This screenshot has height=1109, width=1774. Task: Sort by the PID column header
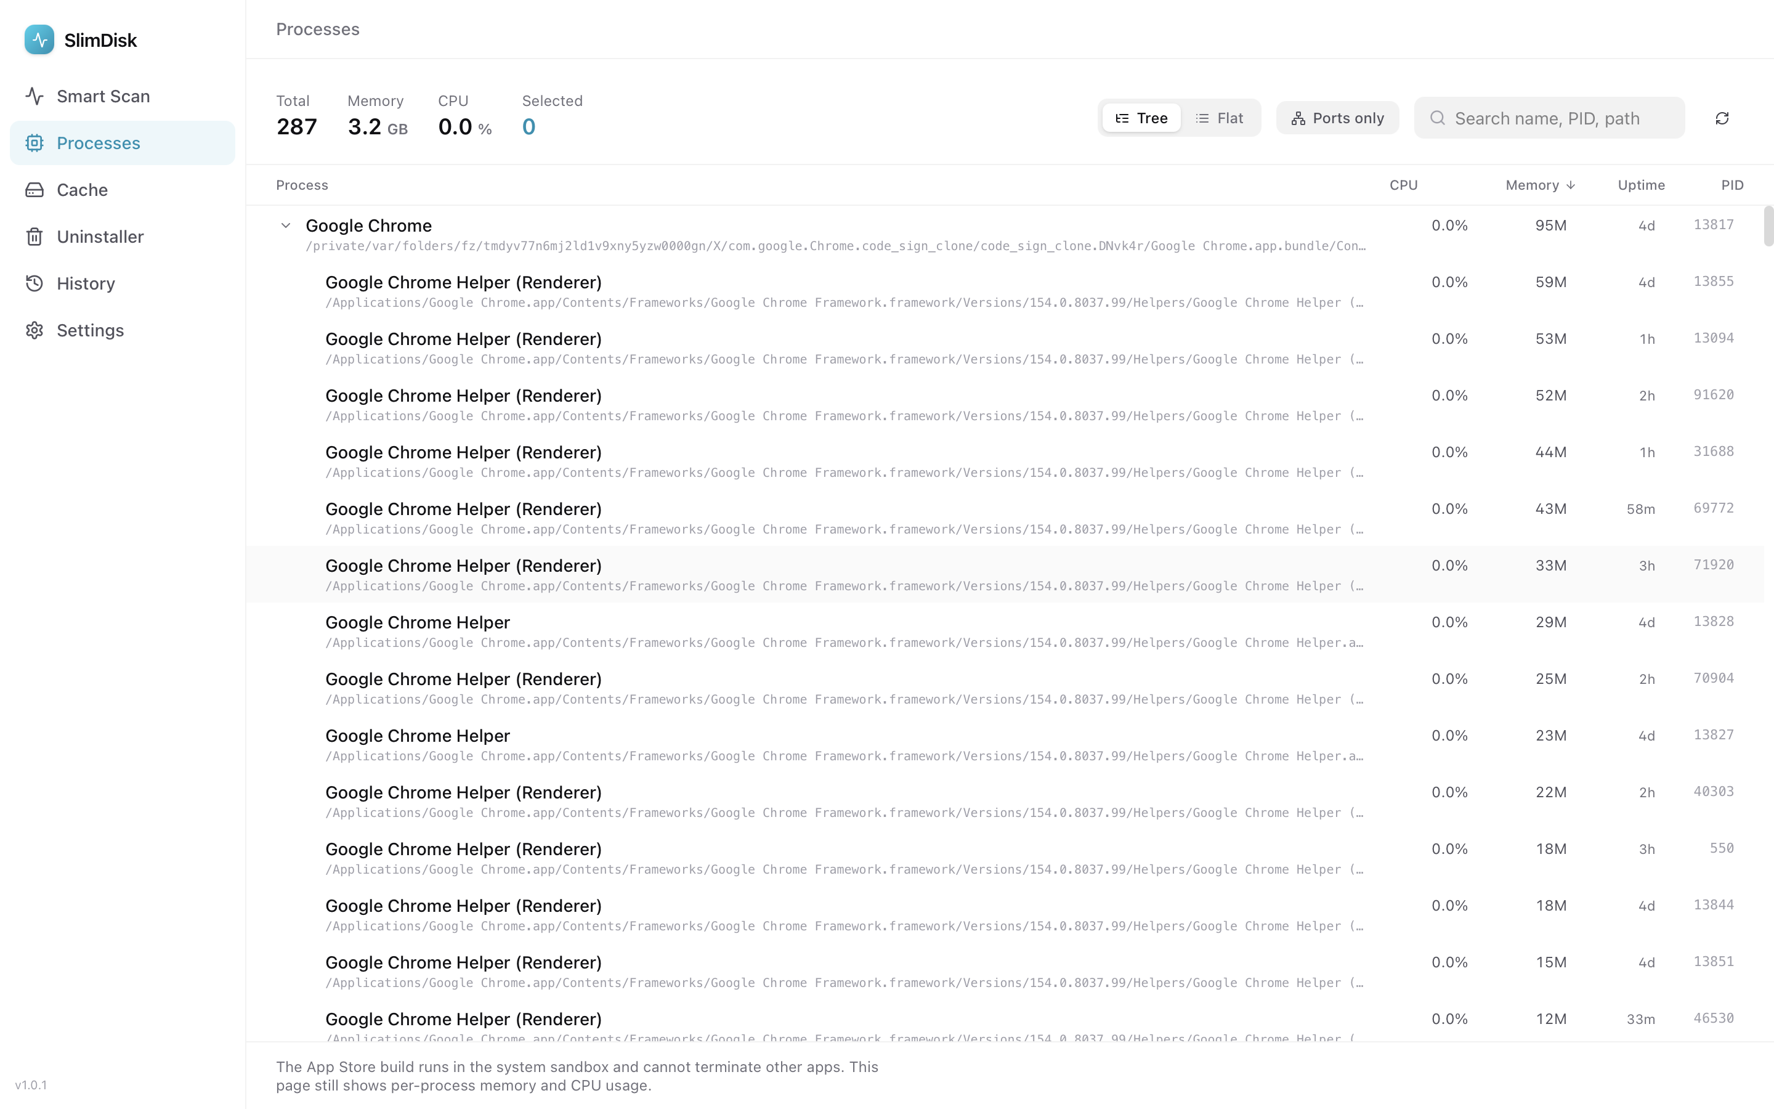click(x=1731, y=185)
